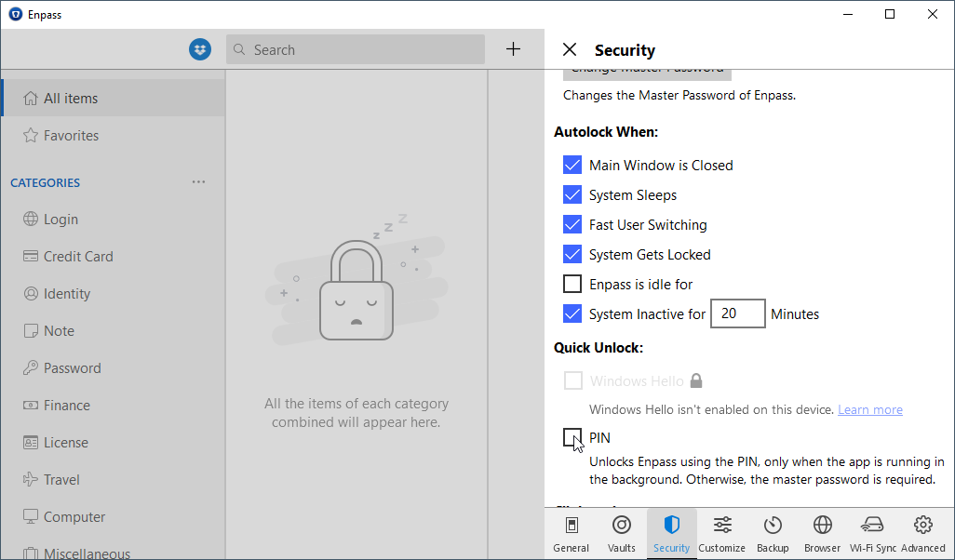The height and width of the screenshot is (560, 955).
Task: Switch to the Customize tab
Action: coord(722,534)
